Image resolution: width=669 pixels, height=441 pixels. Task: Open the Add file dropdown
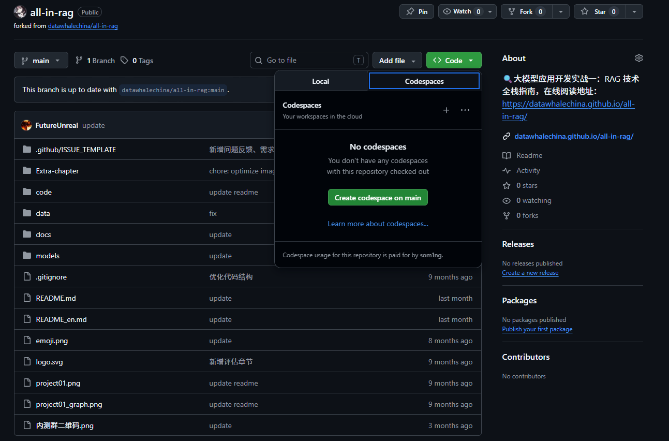click(x=397, y=61)
